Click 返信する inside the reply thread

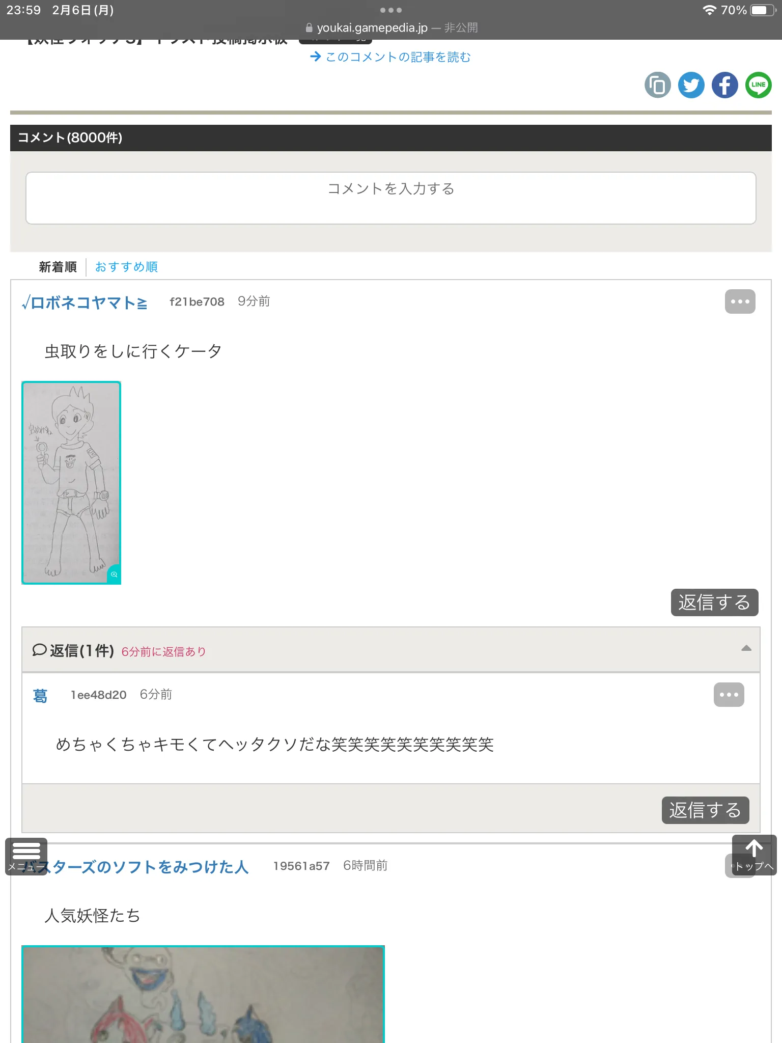click(705, 810)
